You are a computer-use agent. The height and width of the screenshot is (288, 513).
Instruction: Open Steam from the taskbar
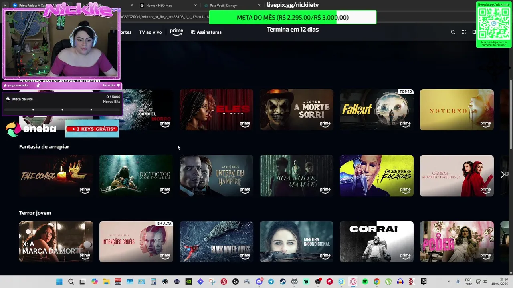282,282
